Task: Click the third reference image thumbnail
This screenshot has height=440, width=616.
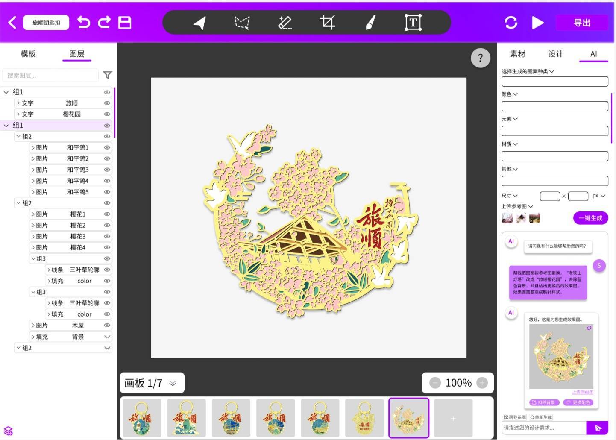Action: 534,218
